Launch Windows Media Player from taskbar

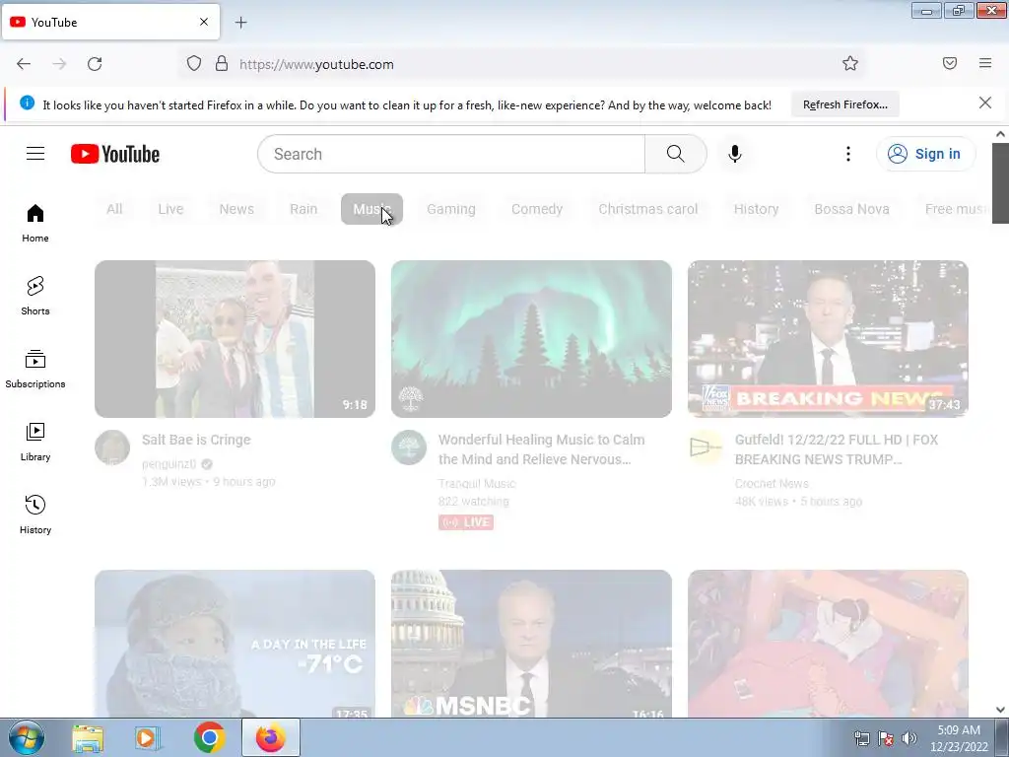(x=148, y=738)
